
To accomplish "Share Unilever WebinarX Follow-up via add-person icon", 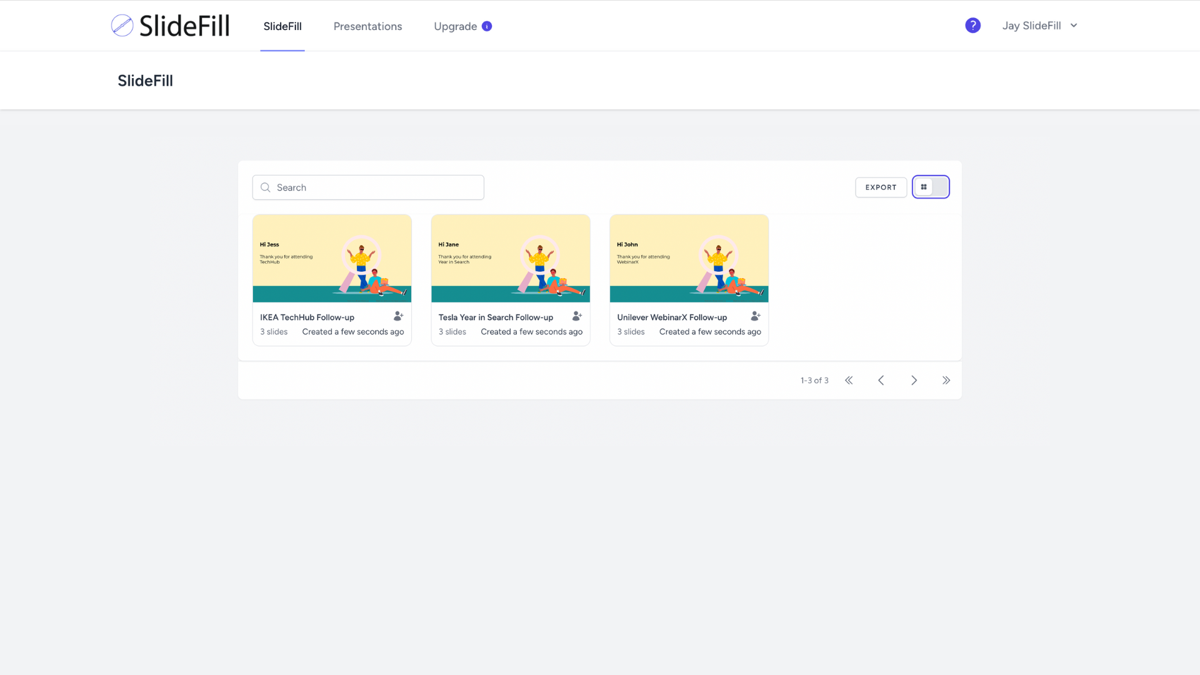I will click(756, 316).
